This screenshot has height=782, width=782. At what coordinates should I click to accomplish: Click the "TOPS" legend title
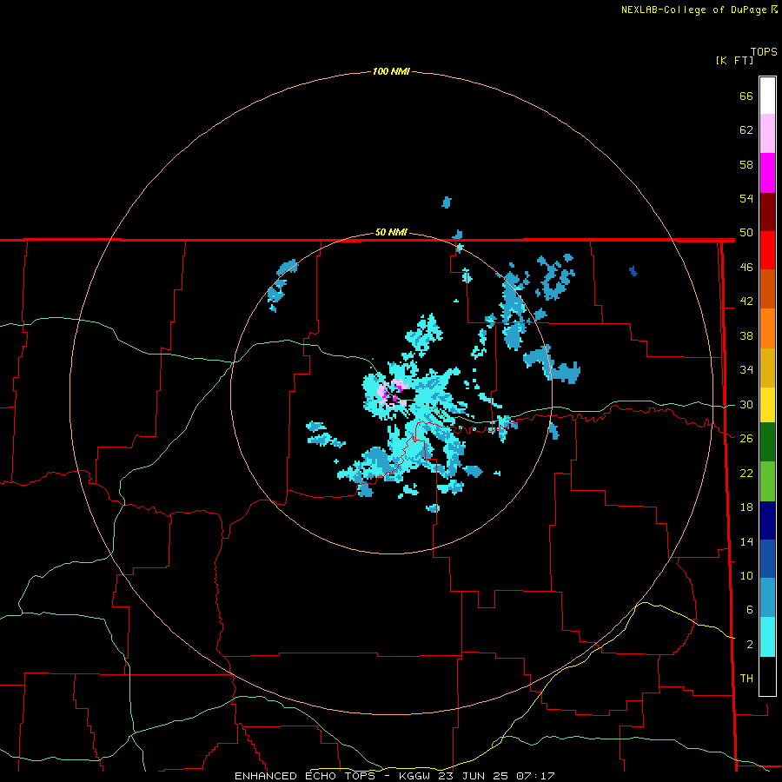(x=764, y=52)
